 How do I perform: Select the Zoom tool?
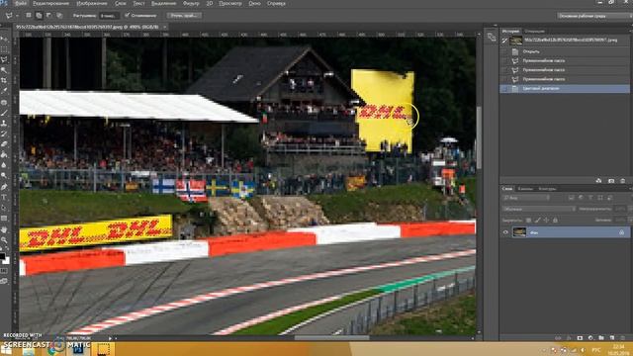4,240
